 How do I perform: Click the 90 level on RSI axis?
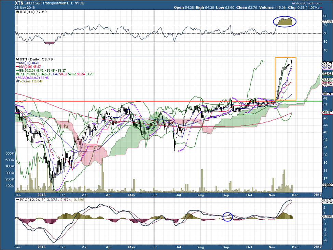325,16
